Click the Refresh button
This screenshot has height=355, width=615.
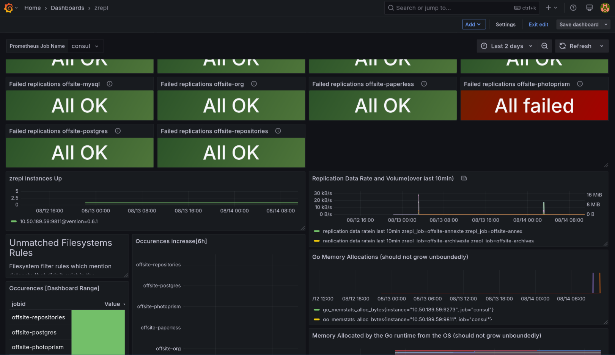[576, 46]
